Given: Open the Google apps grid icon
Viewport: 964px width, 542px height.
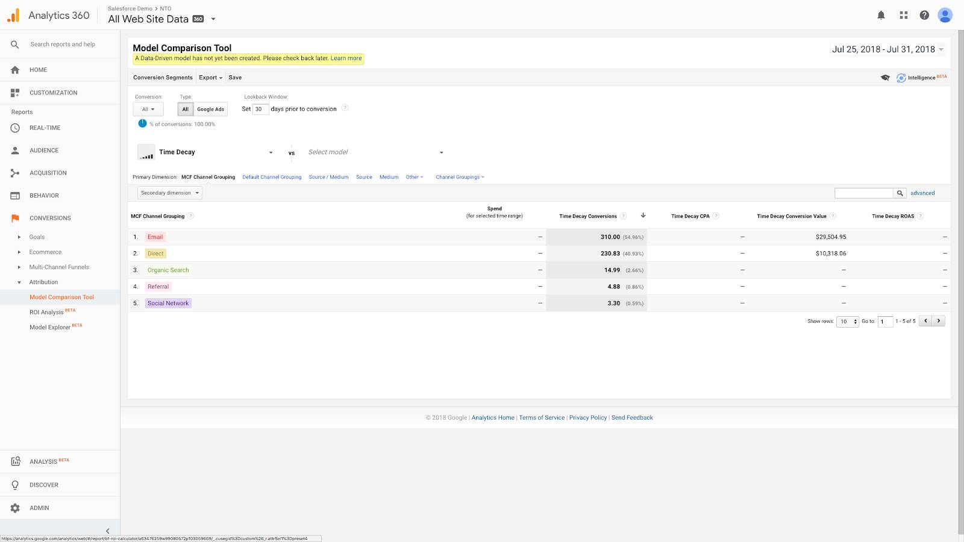Looking at the screenshot, I should coord(903,15).
